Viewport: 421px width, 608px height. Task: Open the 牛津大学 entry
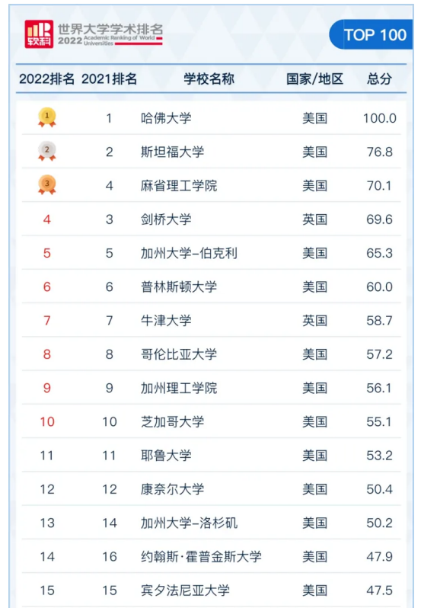point(166,320)
